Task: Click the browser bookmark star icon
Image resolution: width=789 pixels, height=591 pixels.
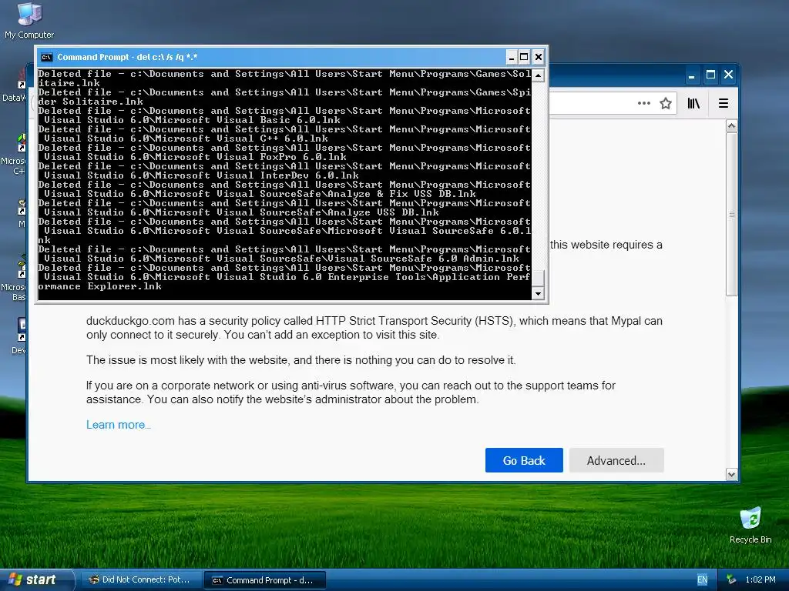Action: 666,104
